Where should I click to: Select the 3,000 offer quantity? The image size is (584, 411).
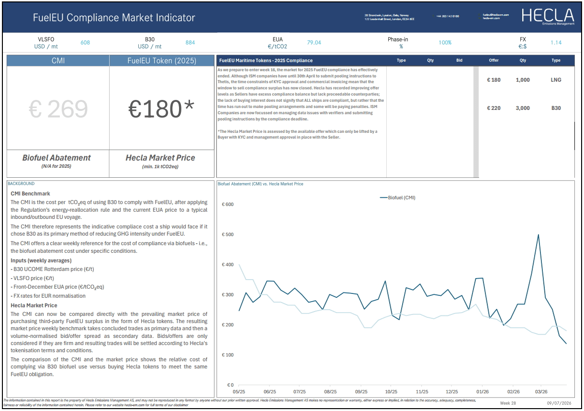click(523, 108)
